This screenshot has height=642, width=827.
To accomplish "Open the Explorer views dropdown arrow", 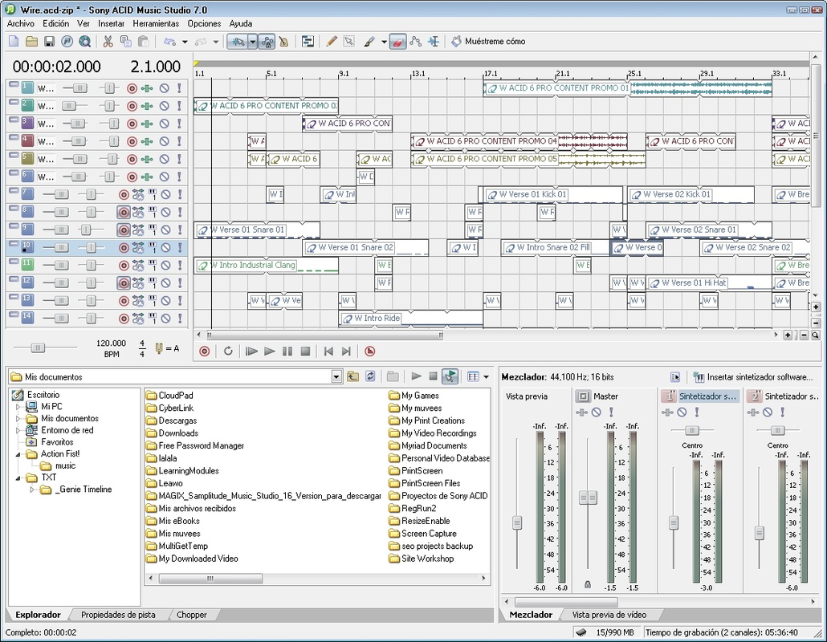I will [x=486, y=377].
